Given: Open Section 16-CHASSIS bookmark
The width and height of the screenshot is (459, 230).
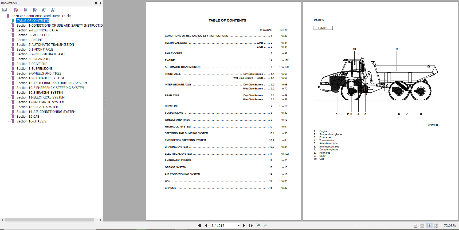Looking at the screenshot, I should [x=31, y=121].
